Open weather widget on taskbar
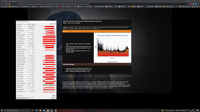Image resolution: width=200 pixels, height=112 pixels. (167, 111)
